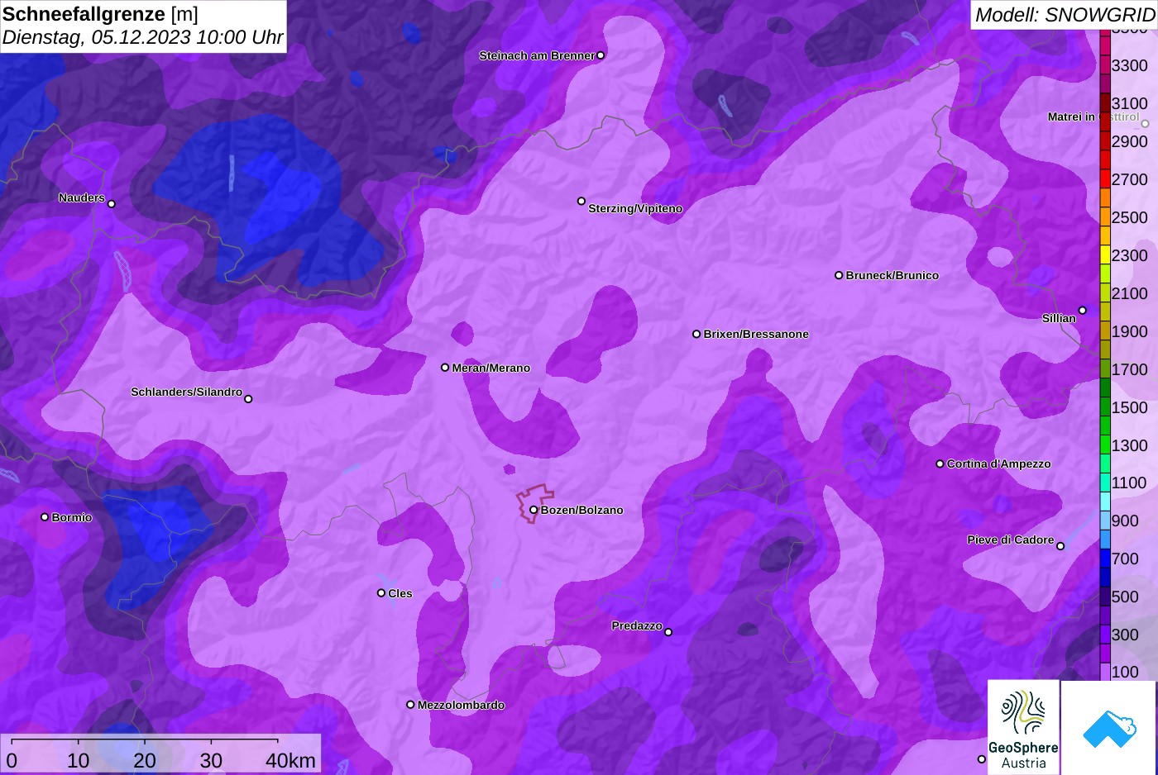Click the Steinach am Brenner label

tap(537, 55)
